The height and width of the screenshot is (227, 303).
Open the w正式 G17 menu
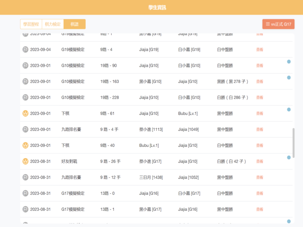tap(278, 24)
